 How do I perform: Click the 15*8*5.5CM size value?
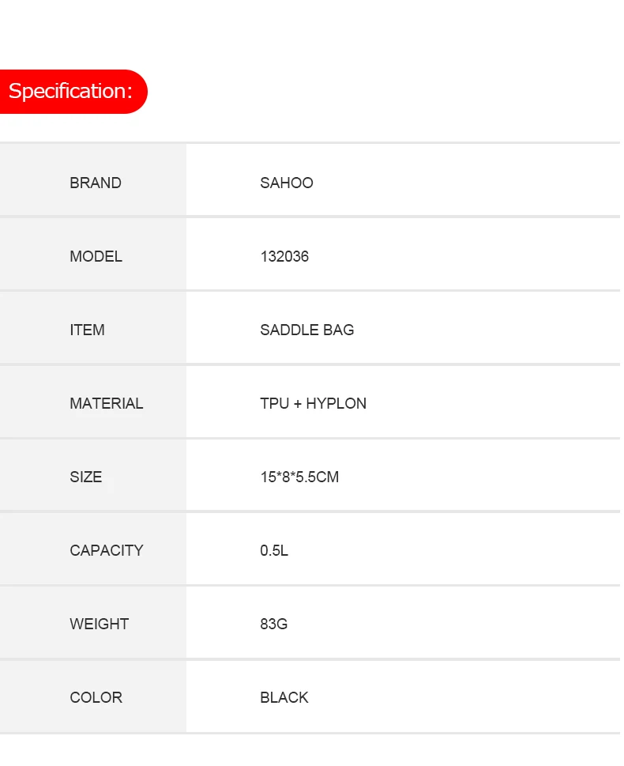[x=299, y=477]
